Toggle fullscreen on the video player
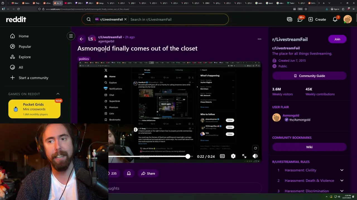Screen dimensions: 357x200 (244, 156)
